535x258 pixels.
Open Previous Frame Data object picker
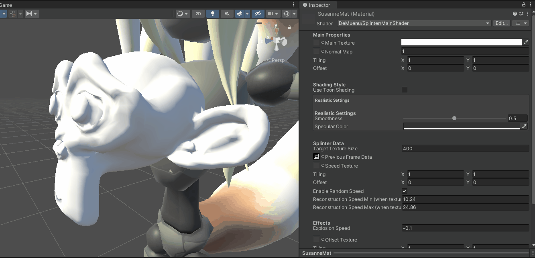[323, 157]
